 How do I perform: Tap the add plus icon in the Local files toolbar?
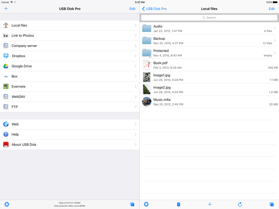tap(210, 204)
